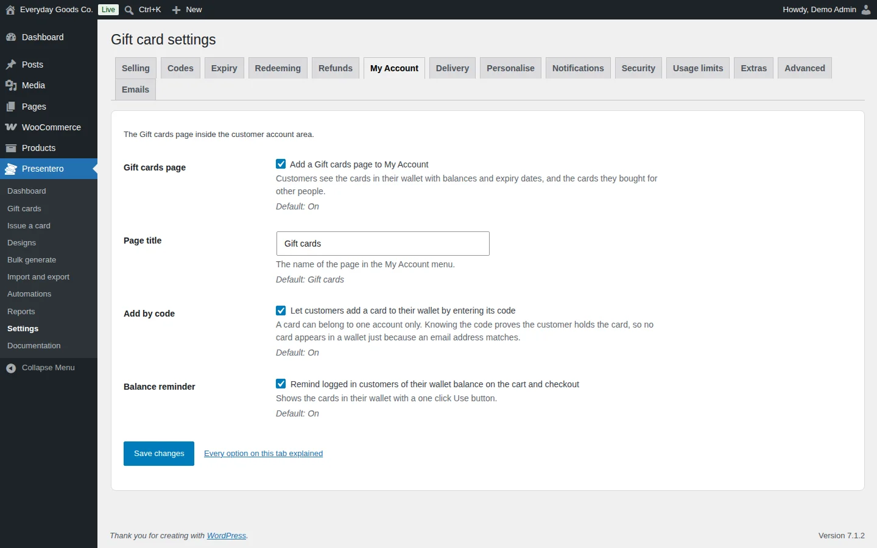Open the WooCommerce icon in sidebar
The height and width of the screenshot is (548, 877).
point(11,127)
